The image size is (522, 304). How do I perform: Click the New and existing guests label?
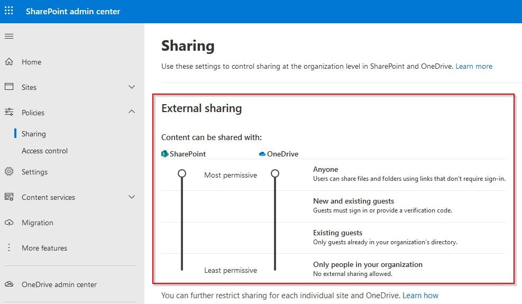[x=353, y=201]
